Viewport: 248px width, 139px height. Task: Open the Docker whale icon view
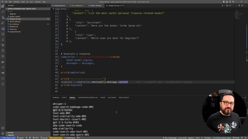(x=3, y=62)
